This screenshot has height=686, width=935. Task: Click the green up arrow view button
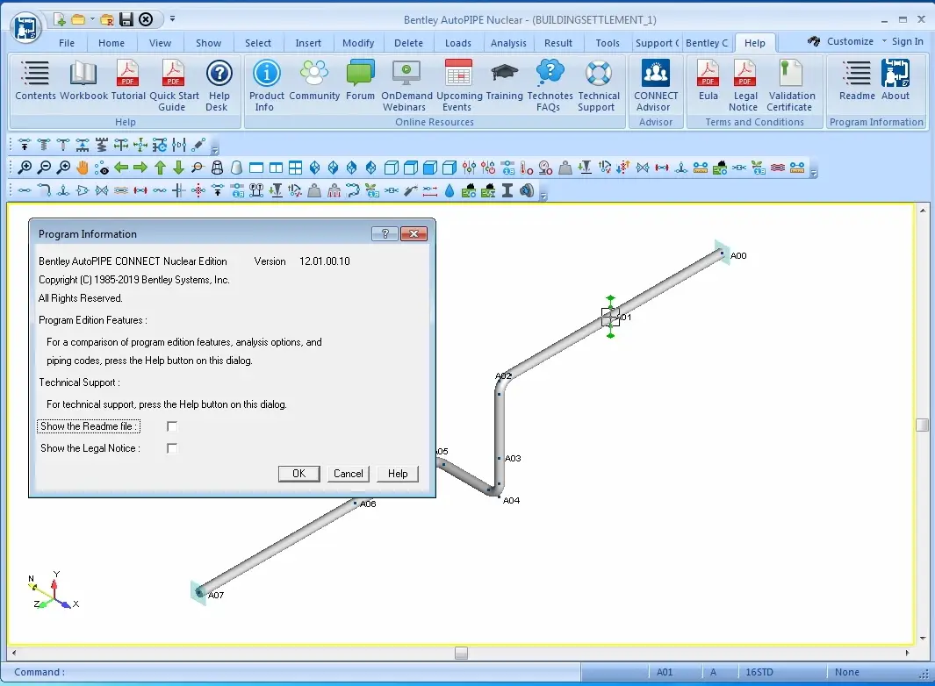(x=160, y=168)
